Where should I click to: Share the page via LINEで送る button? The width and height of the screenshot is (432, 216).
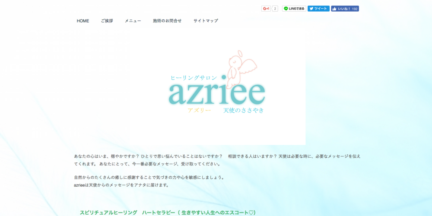click(x=294, y=9)
